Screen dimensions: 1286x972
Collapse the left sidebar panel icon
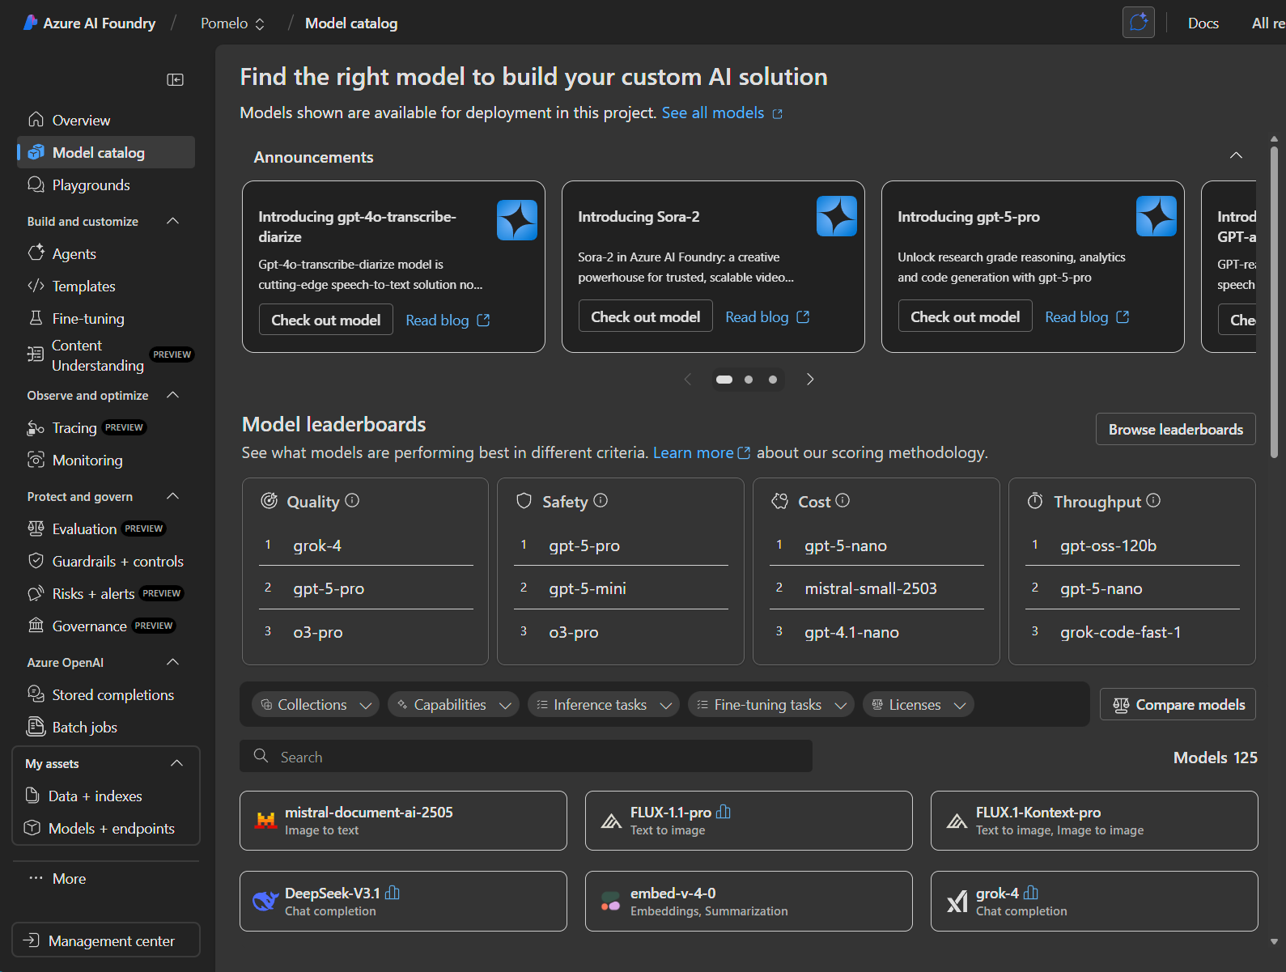[175, 79]
